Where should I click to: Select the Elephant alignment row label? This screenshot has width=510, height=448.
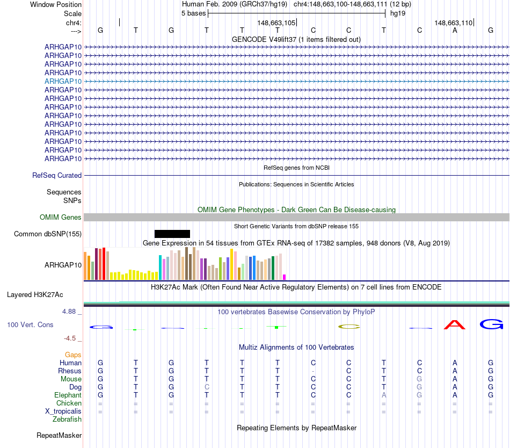click(68, 395)
